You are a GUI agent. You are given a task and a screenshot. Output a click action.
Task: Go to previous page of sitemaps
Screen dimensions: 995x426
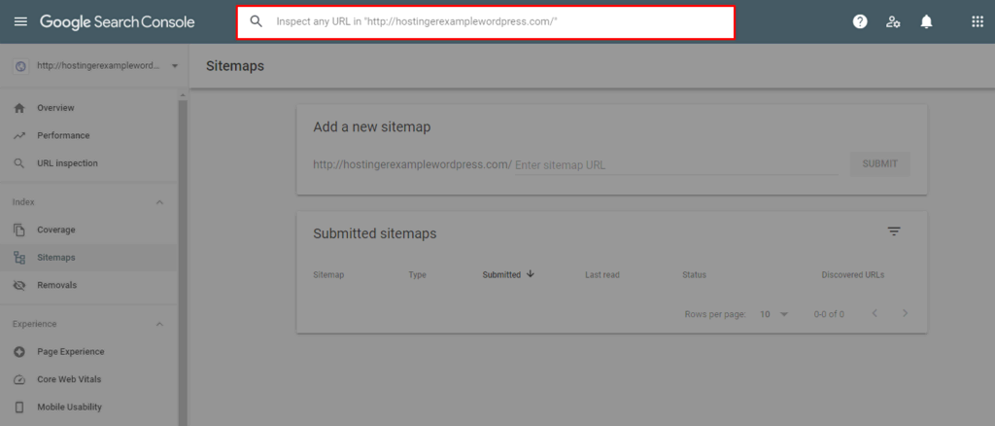click(875, 313)
